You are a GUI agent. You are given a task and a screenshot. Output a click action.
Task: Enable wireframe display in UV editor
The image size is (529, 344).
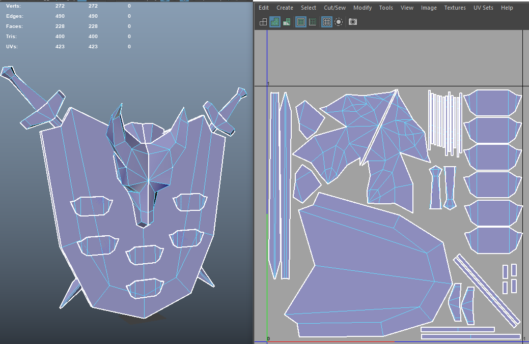263,22
